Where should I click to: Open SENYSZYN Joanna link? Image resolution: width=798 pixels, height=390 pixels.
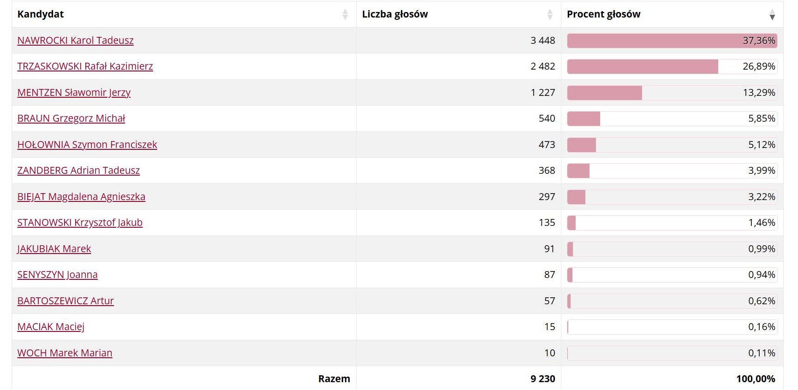pyautogui.click(x=57, y=275)
